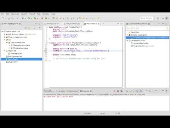Open the Run dropdown arrow

32,18
